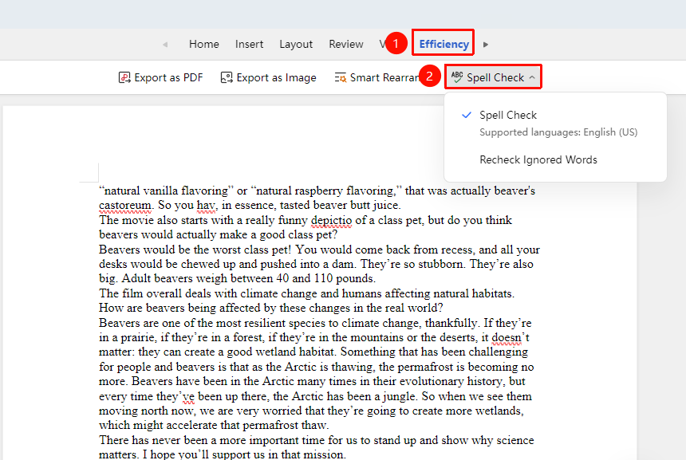Click the word "jungle" in the document

[400, 396]
